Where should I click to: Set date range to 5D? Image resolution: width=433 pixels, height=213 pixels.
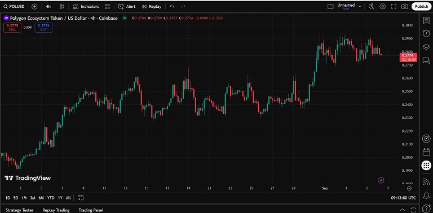[16, 198]
